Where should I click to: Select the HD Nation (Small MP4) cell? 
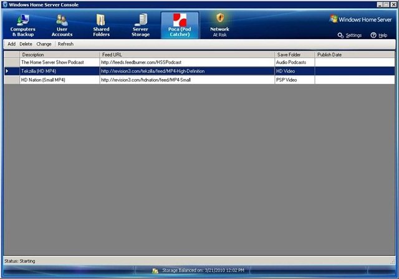(60, 80)
